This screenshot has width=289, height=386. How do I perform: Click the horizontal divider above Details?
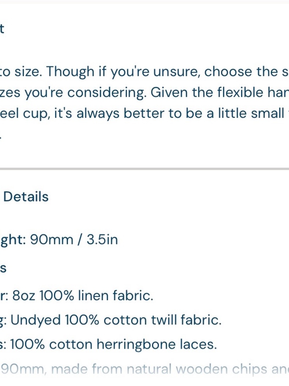pos(144,169)
